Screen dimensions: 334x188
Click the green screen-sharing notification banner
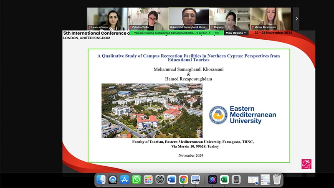[x=175, y=33]
